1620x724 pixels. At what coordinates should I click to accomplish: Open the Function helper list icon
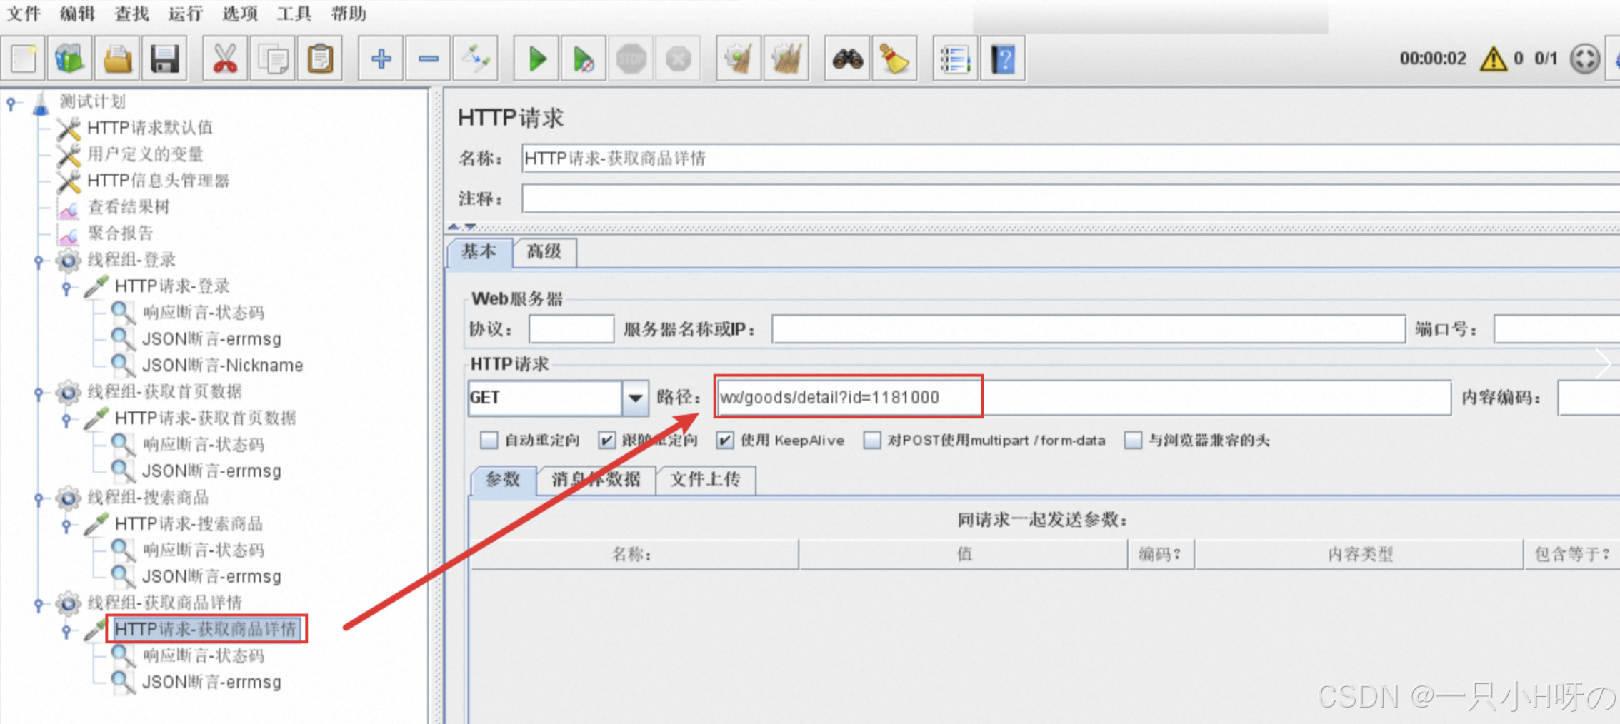(955, 58)
